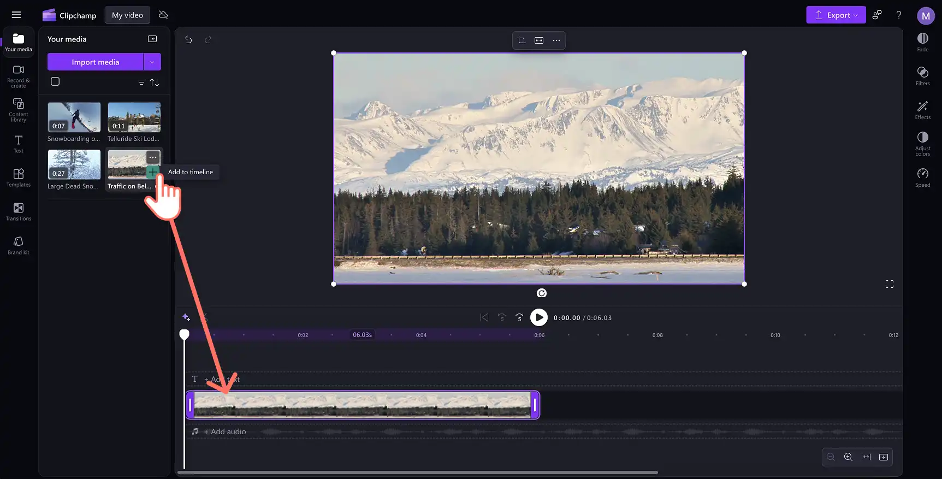Enter fullscreen preview mode
The height and width of the screenshot is (479, 942).
click(890, 284)
